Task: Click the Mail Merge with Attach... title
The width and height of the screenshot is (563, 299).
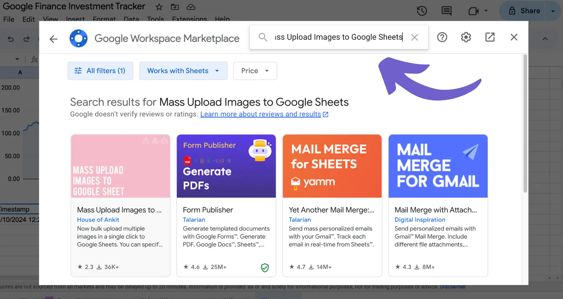Action: [x=436, y=210]
